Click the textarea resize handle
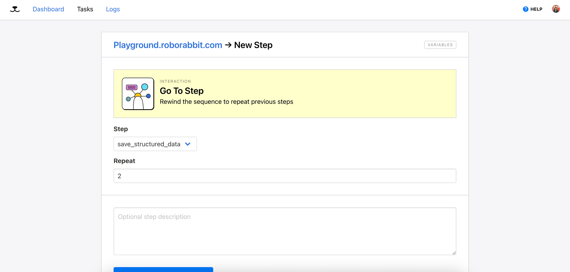 (x=454, y=253)
